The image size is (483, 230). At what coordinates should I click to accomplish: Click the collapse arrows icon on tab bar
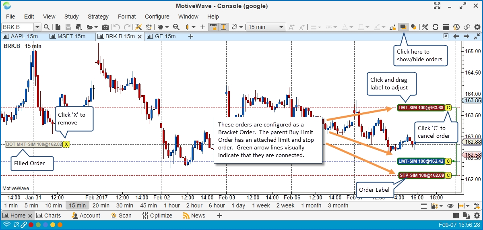pyautogui.click(x=477, y=36)
